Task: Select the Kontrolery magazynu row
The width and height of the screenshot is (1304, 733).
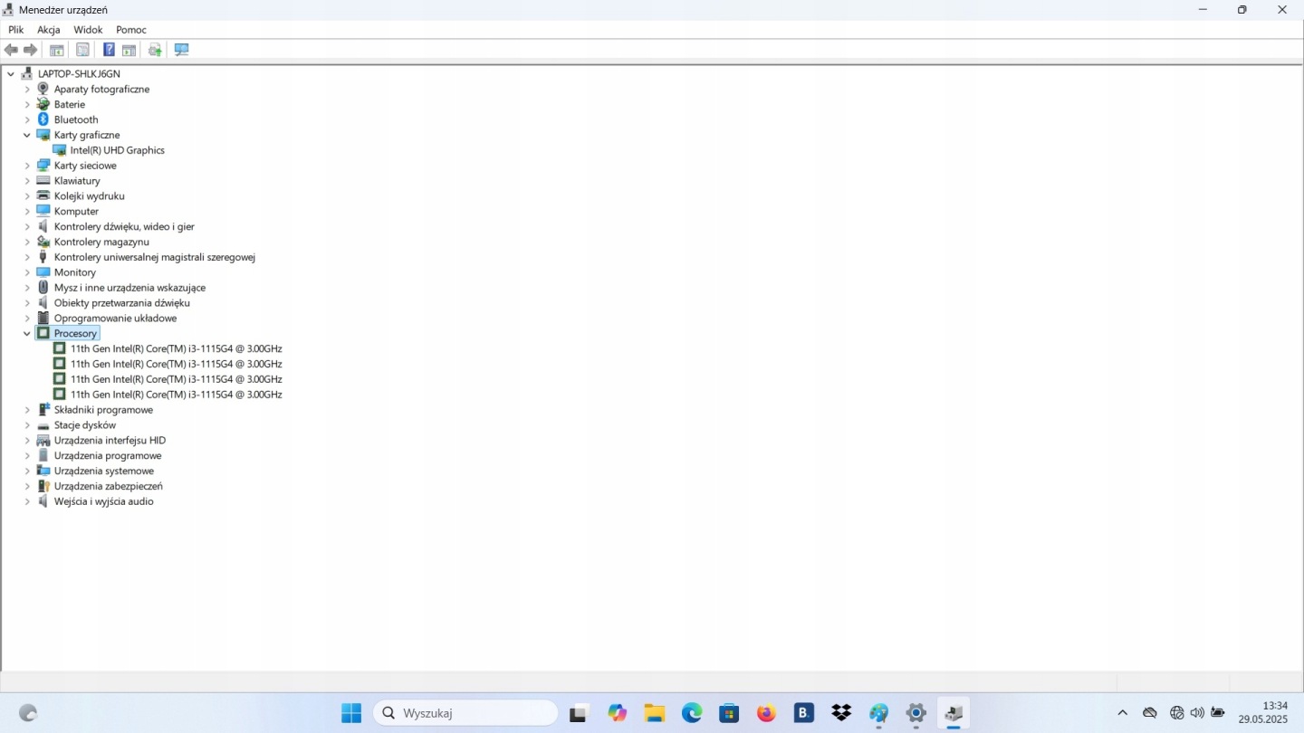Action: pos(101,242)
